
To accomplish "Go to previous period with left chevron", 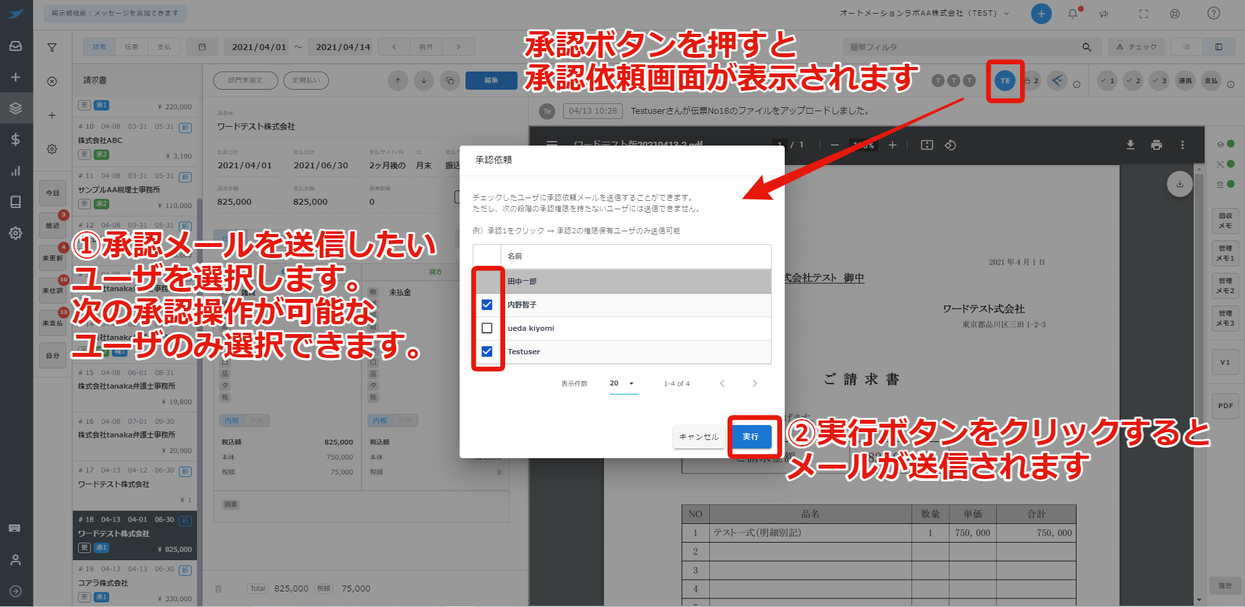I will click(x=394, y=47).
